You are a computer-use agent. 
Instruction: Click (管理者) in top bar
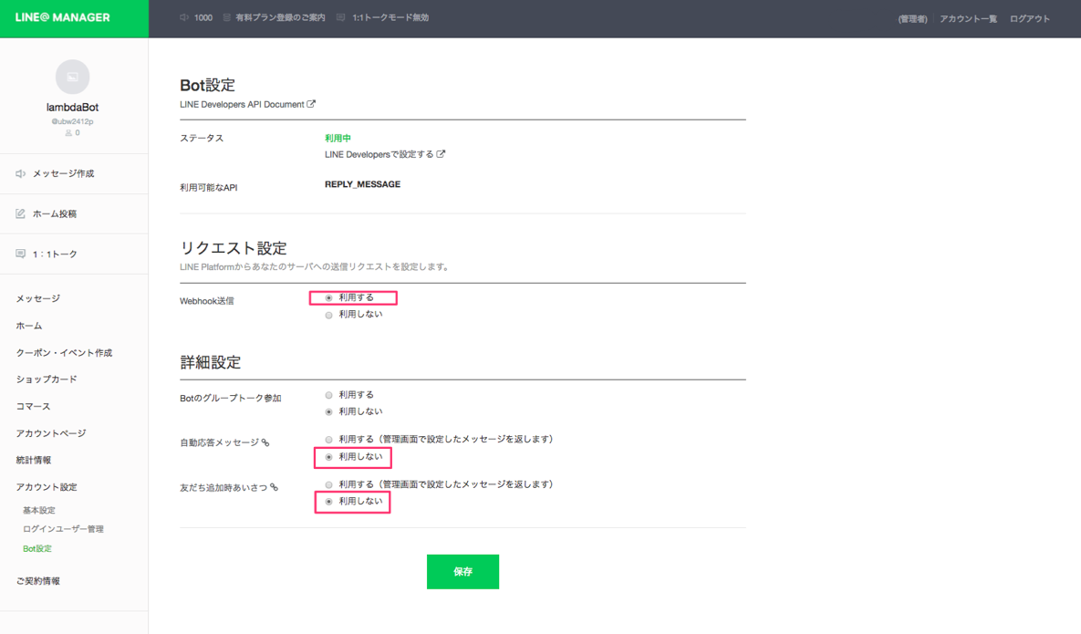[x=912, y=18]
